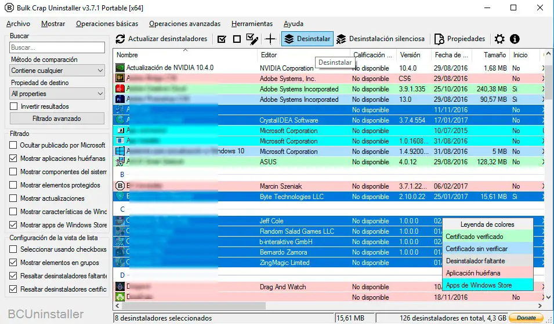Click the Adobe Bridge Br row icon
Viewport: 554px width, 324px height.
coord(120,78)
